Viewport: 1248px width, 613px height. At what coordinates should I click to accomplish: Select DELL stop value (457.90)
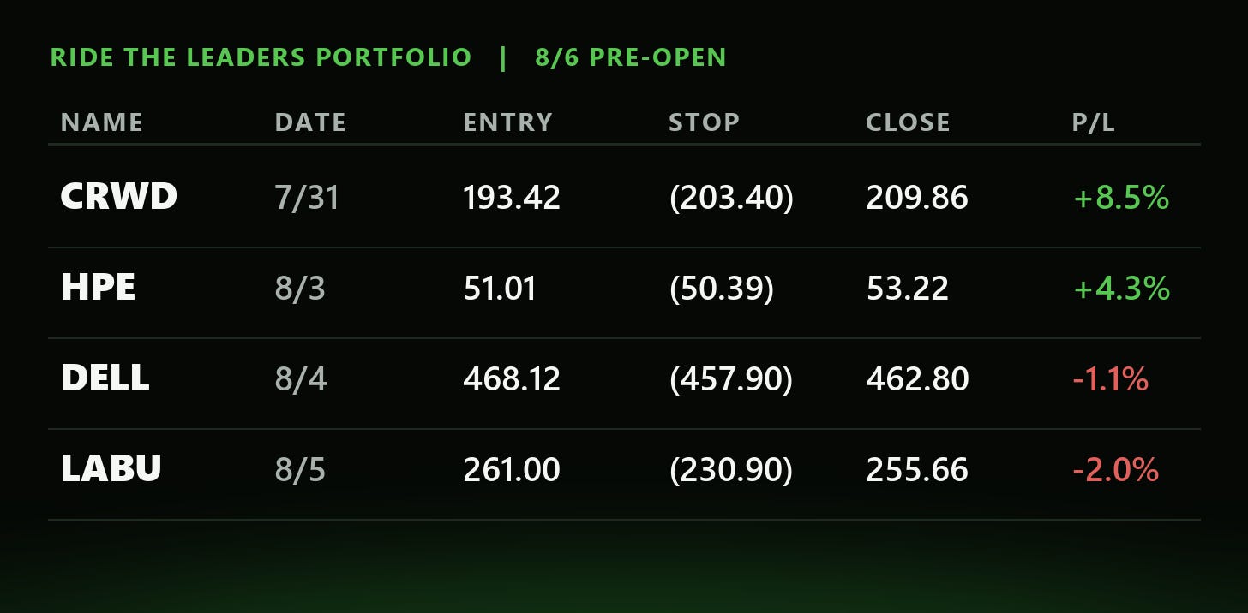tap(731, 378)
